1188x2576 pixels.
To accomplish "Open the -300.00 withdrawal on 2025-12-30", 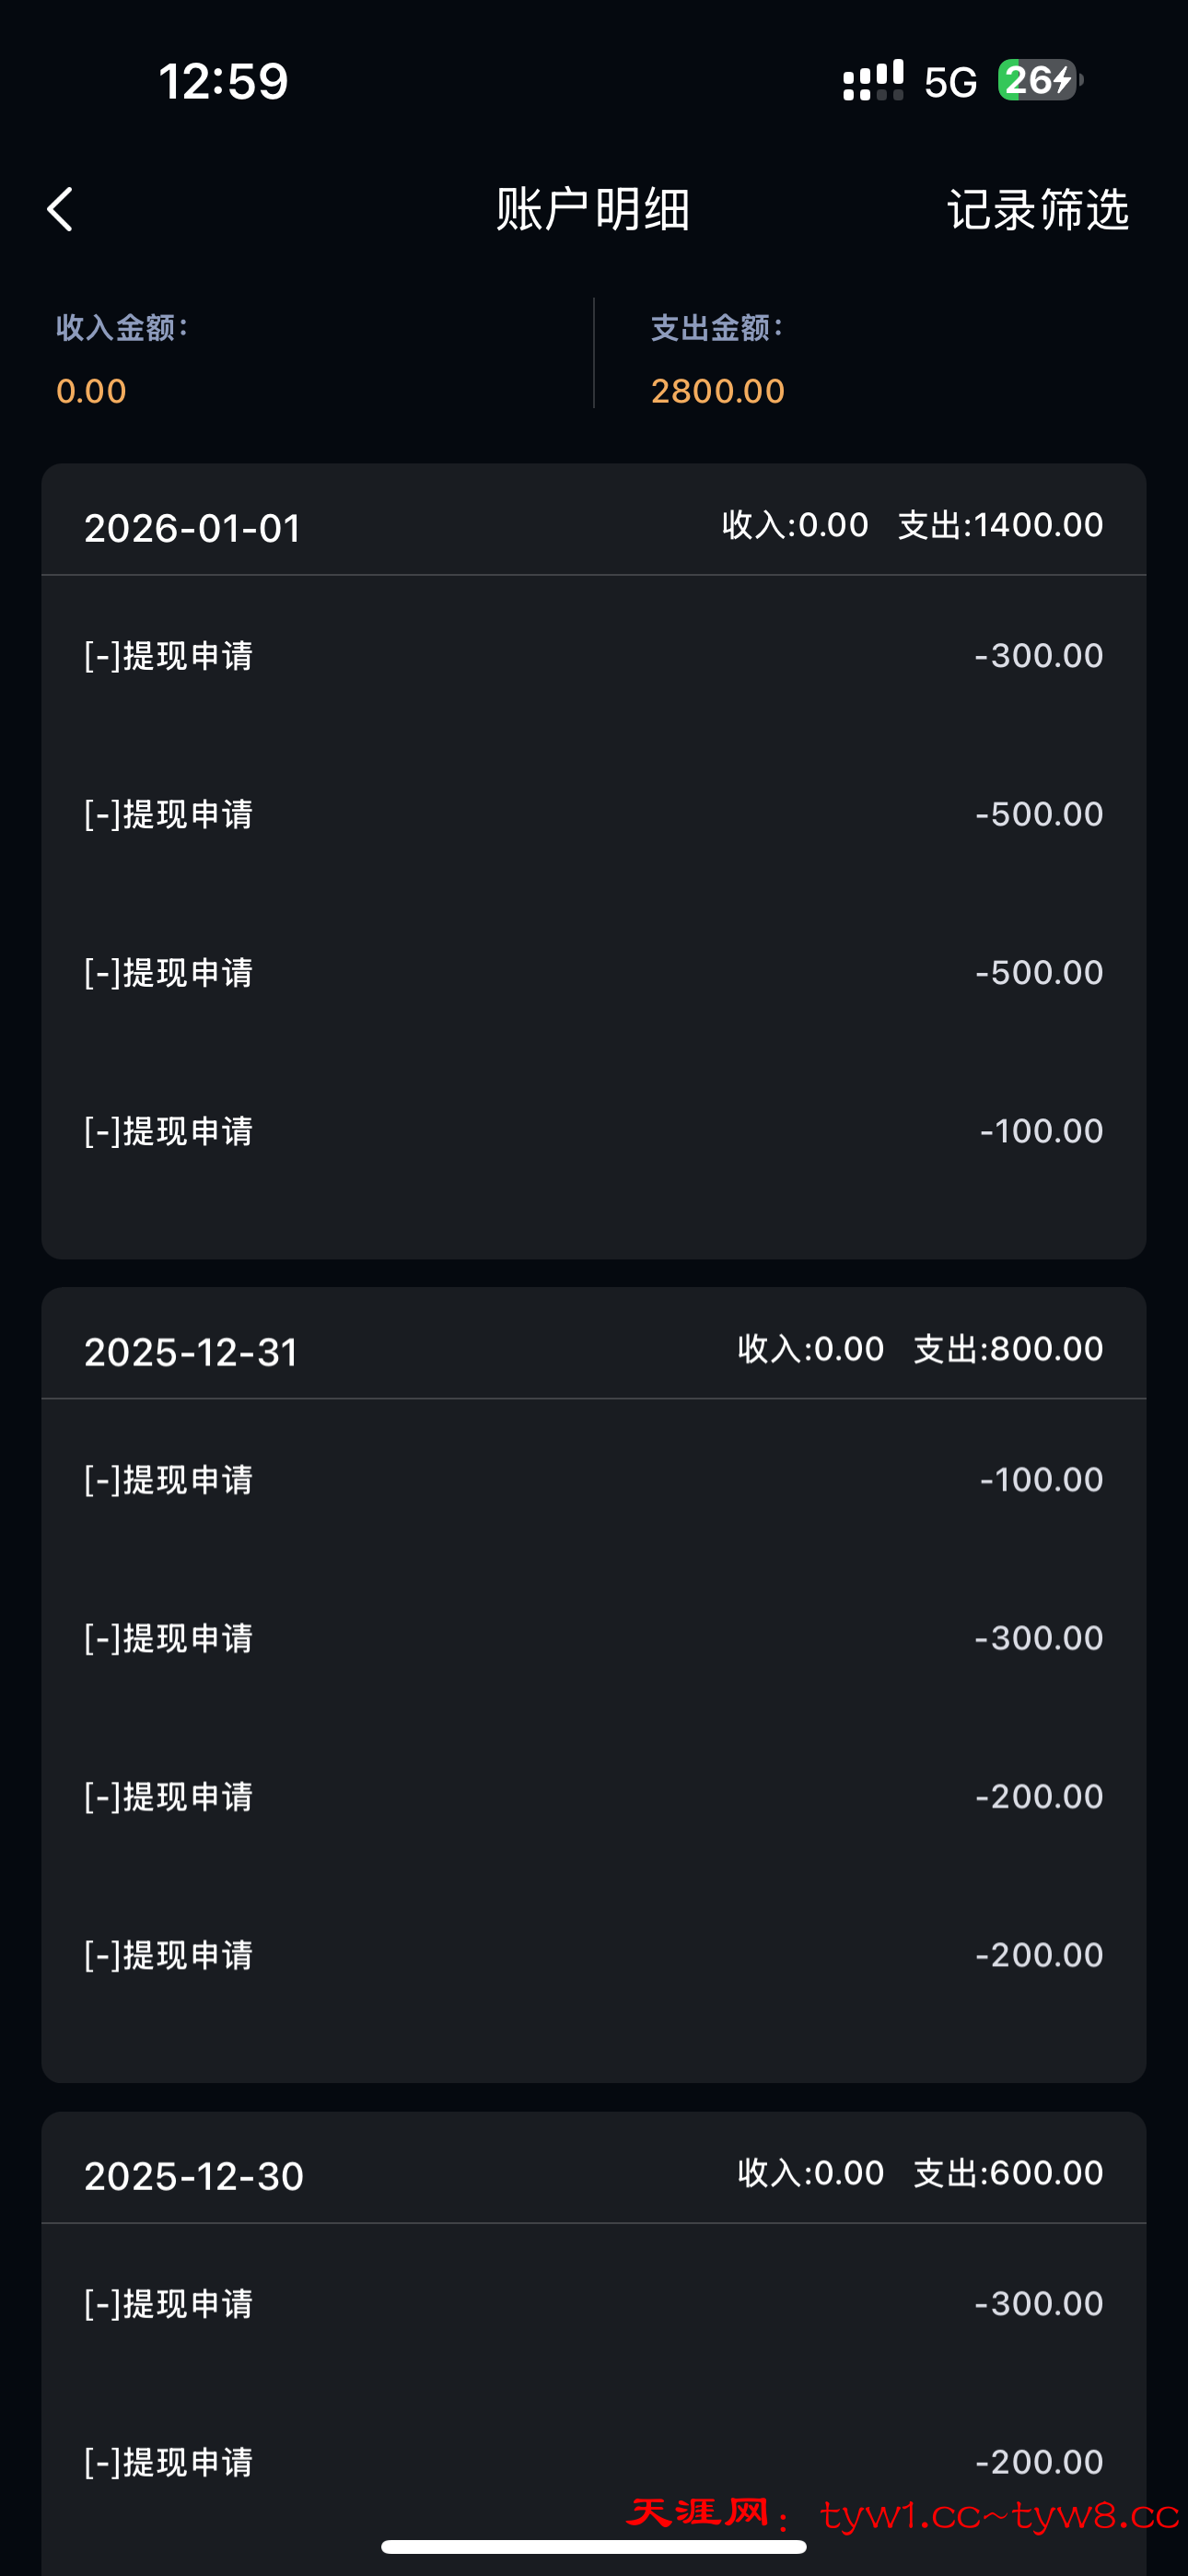I will point(593,2304).
